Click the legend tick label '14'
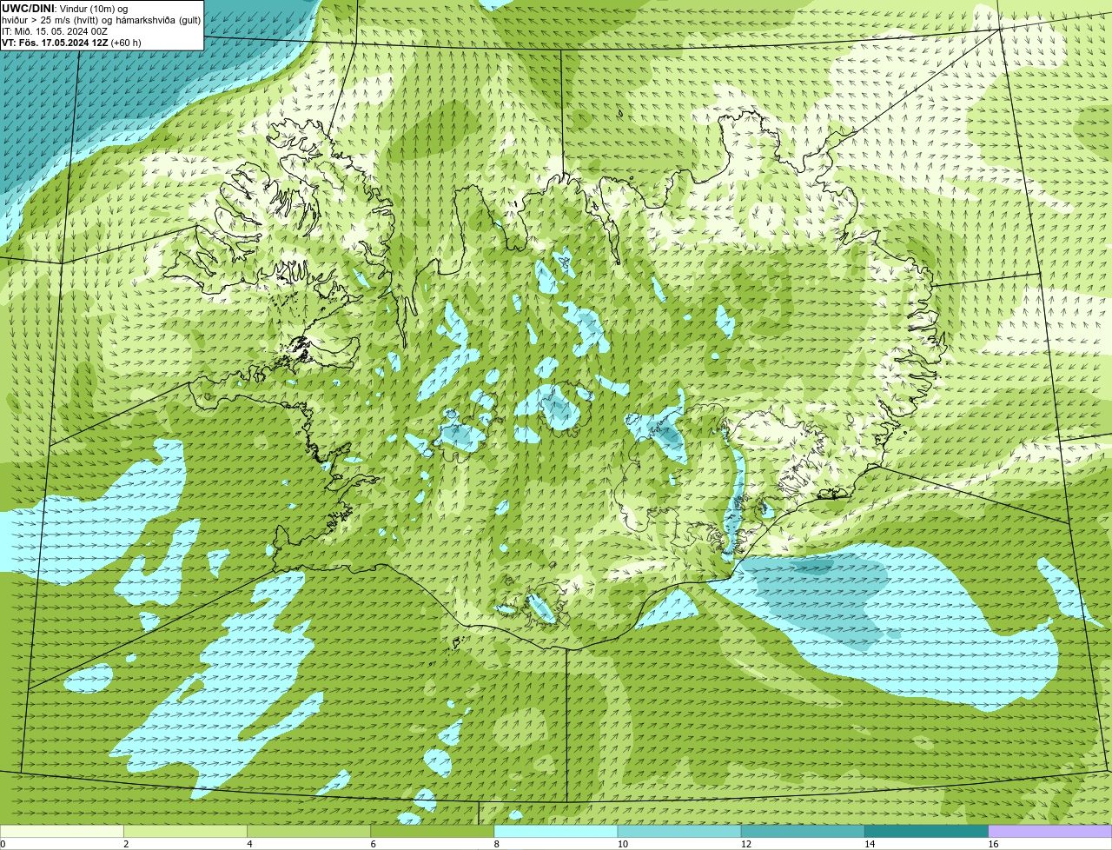 click(x=870, y=844)
